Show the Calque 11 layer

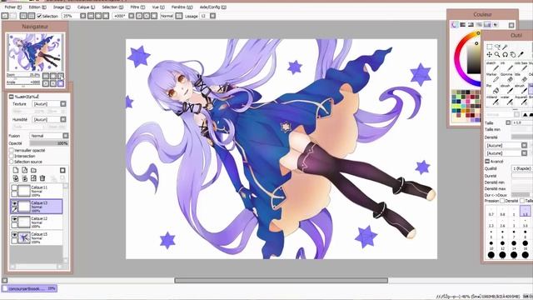click(14, 187)
